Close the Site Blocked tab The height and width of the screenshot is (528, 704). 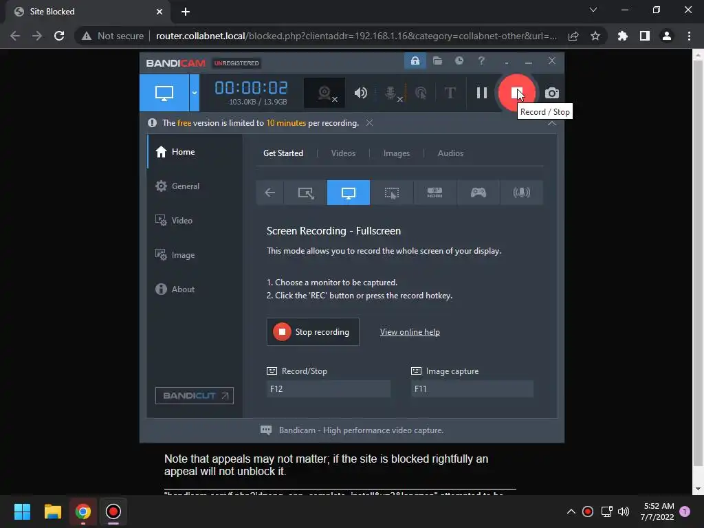click(x=159, y=12)
